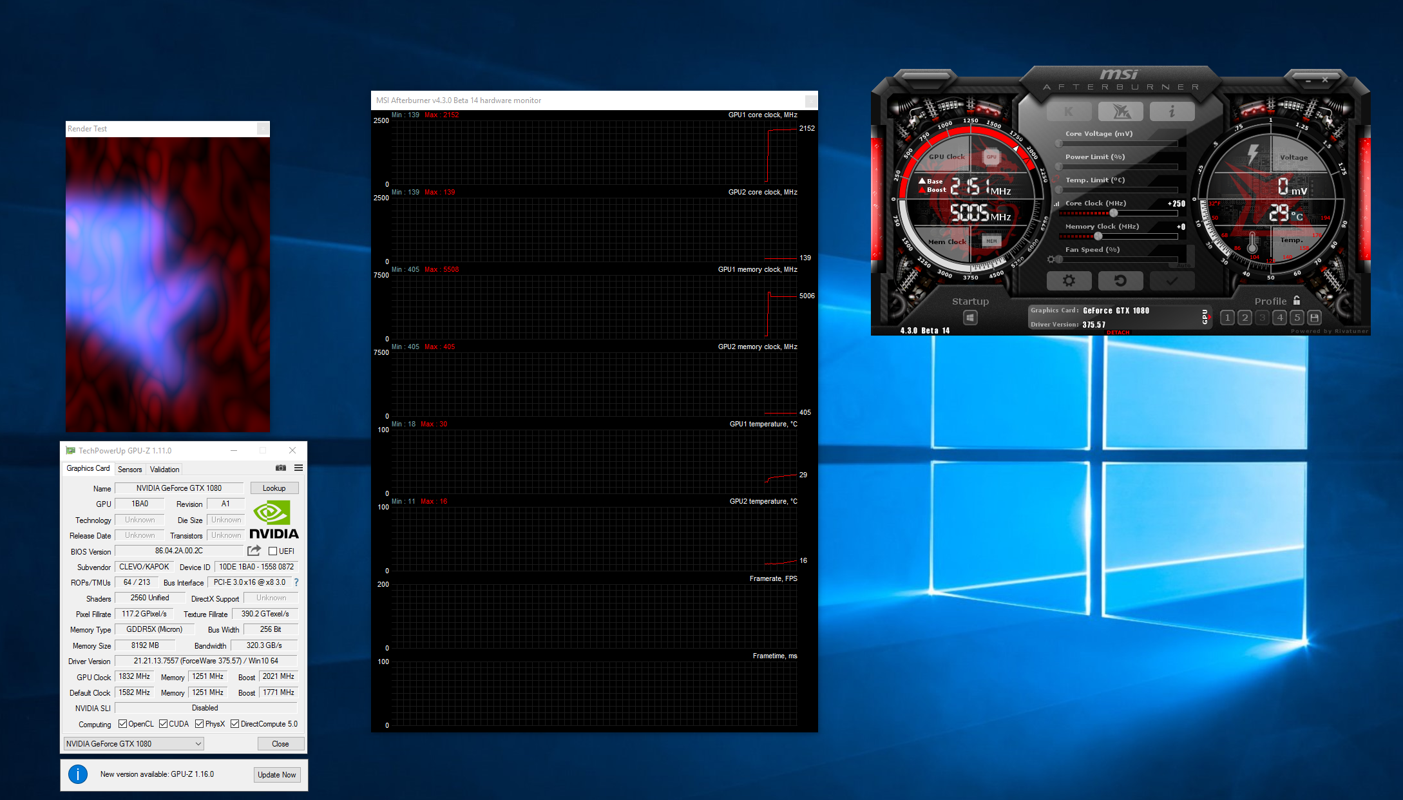Select Afterburner profile slot 4
This screenshot has height=800, width=1403.
click(x=1279, y=318)
